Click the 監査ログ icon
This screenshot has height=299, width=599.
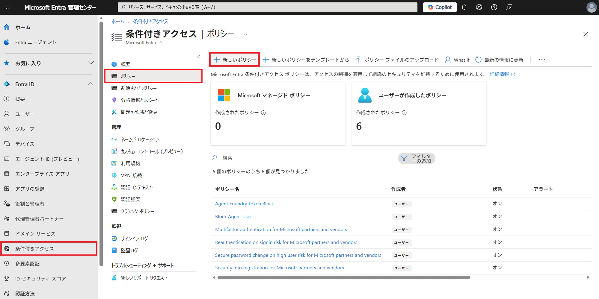[x=114, y=251]
